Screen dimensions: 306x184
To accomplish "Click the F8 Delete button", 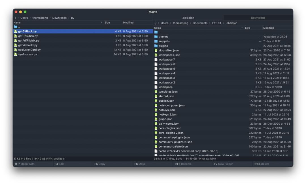I will pos(263,164).
